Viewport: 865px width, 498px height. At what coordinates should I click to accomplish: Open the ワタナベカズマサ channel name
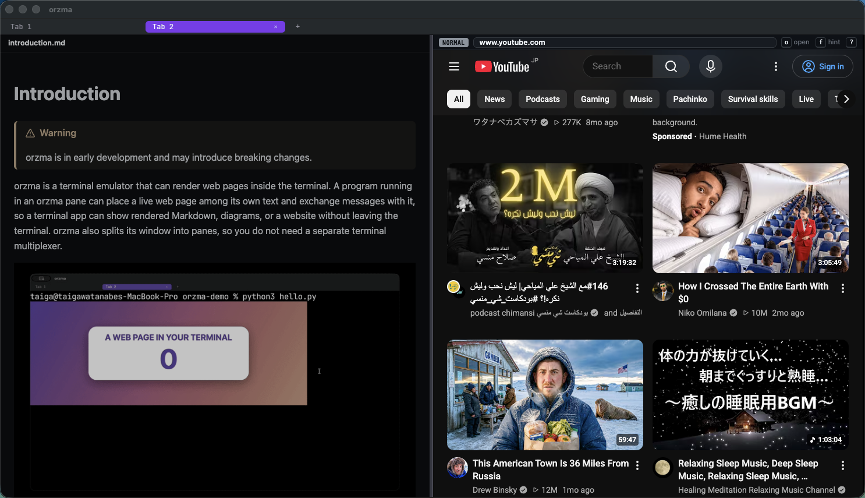[x=505, y=122]
